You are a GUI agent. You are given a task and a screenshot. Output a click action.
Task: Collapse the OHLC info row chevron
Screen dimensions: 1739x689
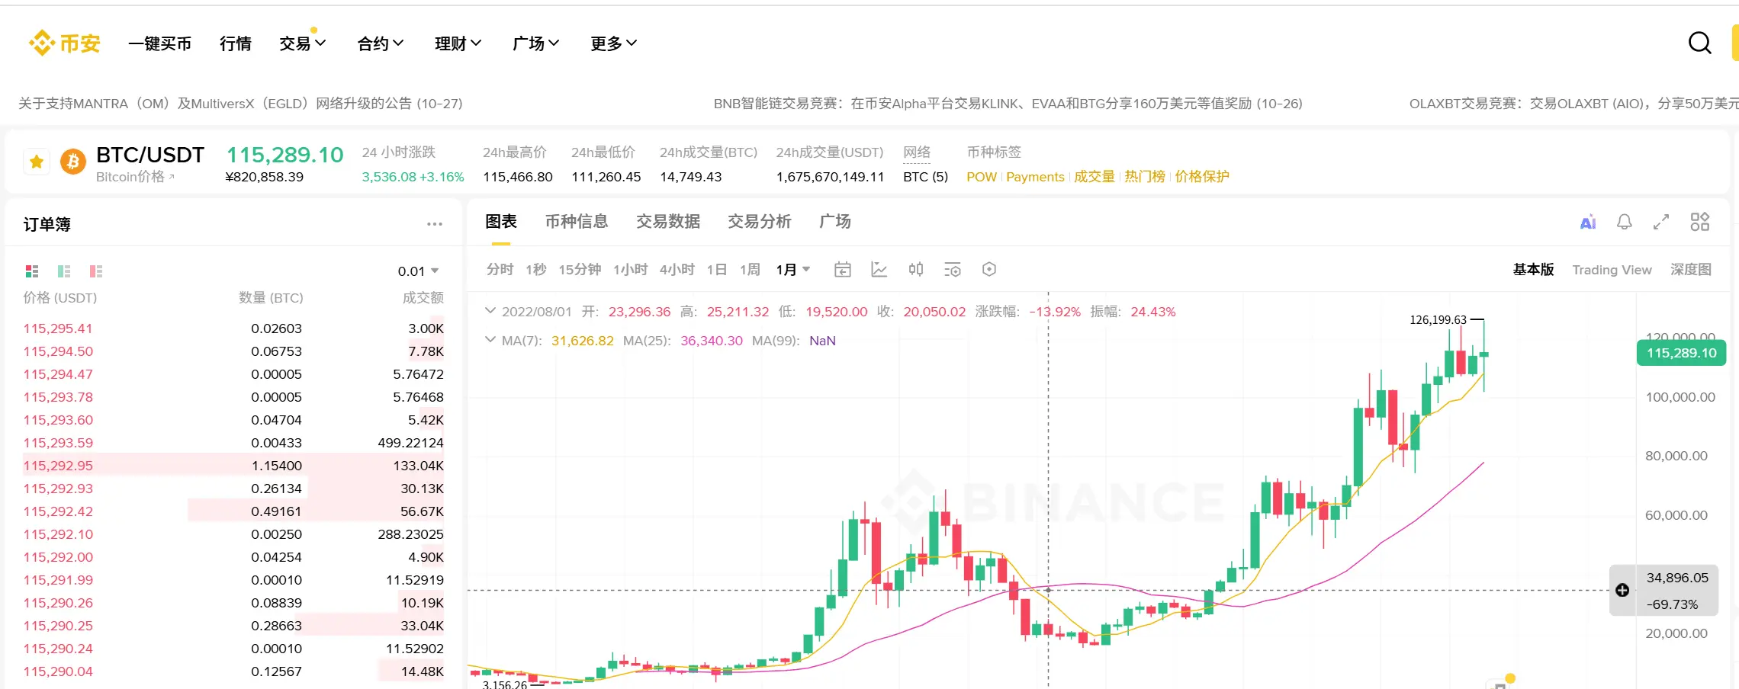click(490, 311)
